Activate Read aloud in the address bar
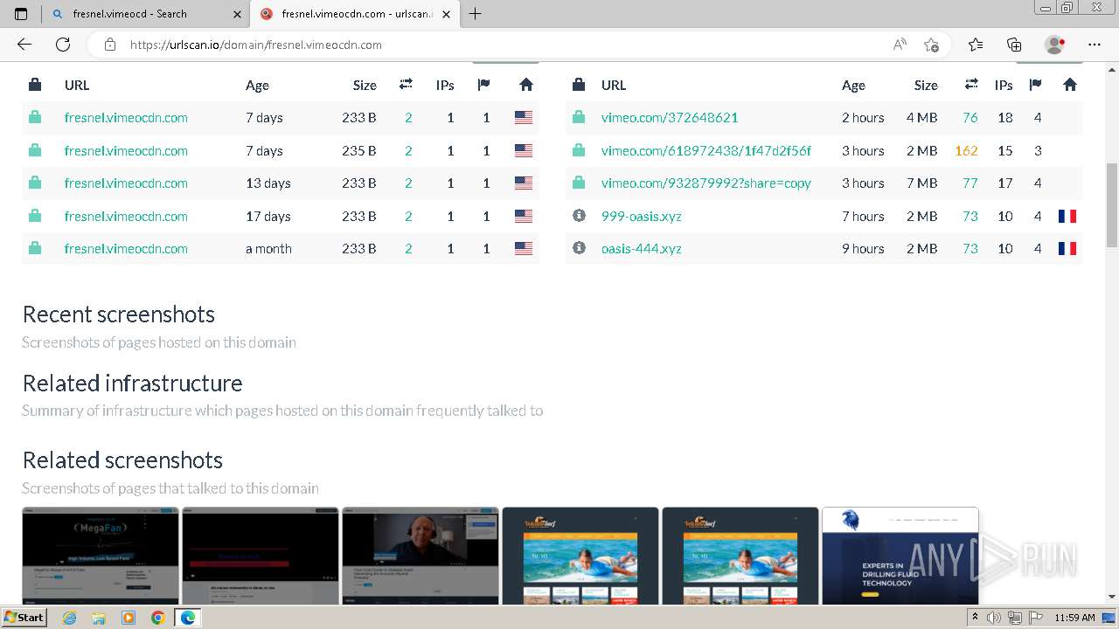The image size is (1119, 629). pyautogui.click(x=900, y=45)
